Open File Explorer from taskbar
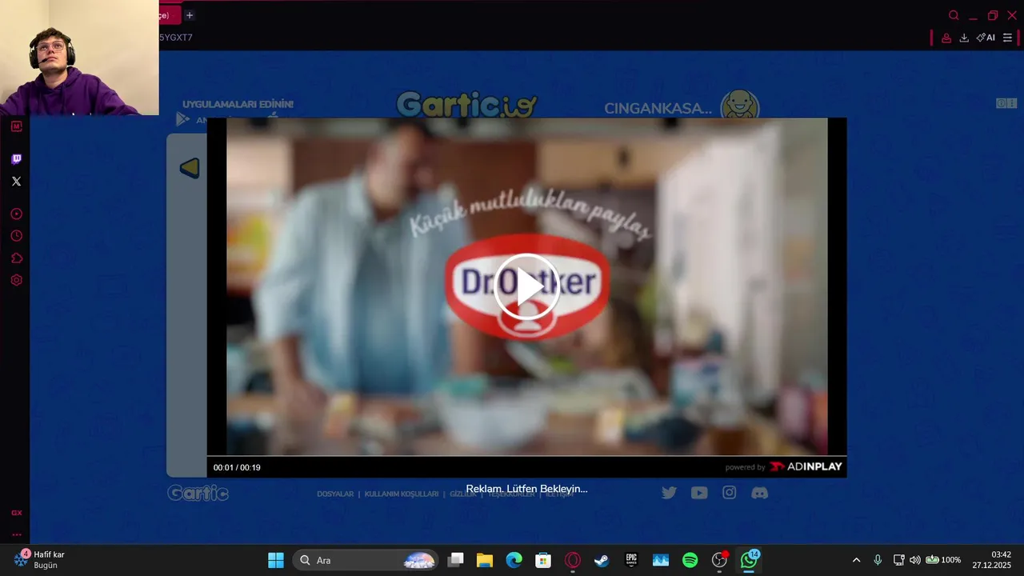 tap(485, 560)
